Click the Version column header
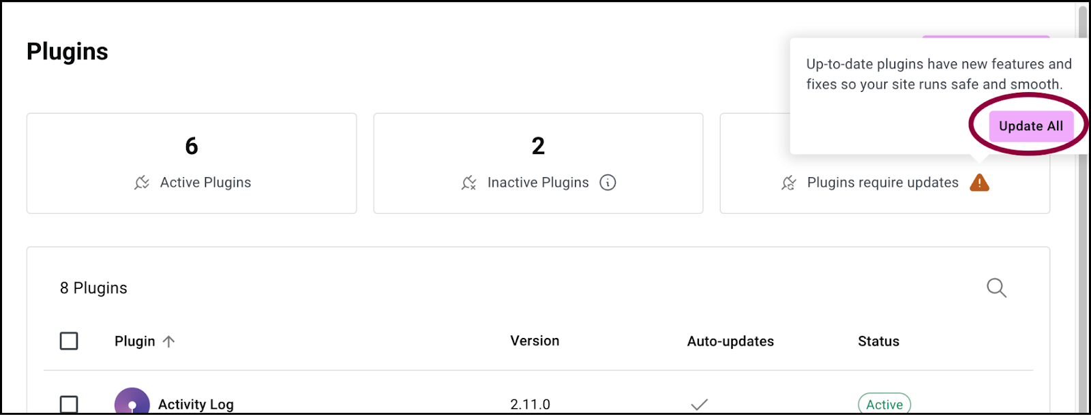This screenshot has width=1091, height=415. pyautogui.click(x=535, y=341)
